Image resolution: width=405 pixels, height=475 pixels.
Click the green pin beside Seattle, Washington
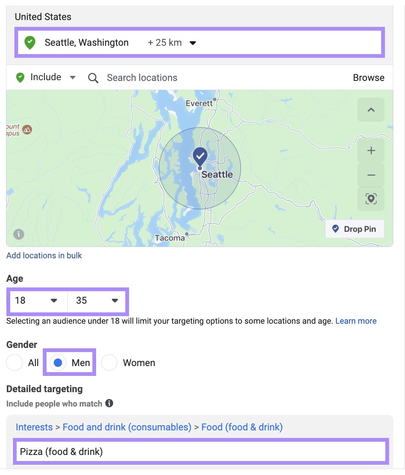[30, 42]
